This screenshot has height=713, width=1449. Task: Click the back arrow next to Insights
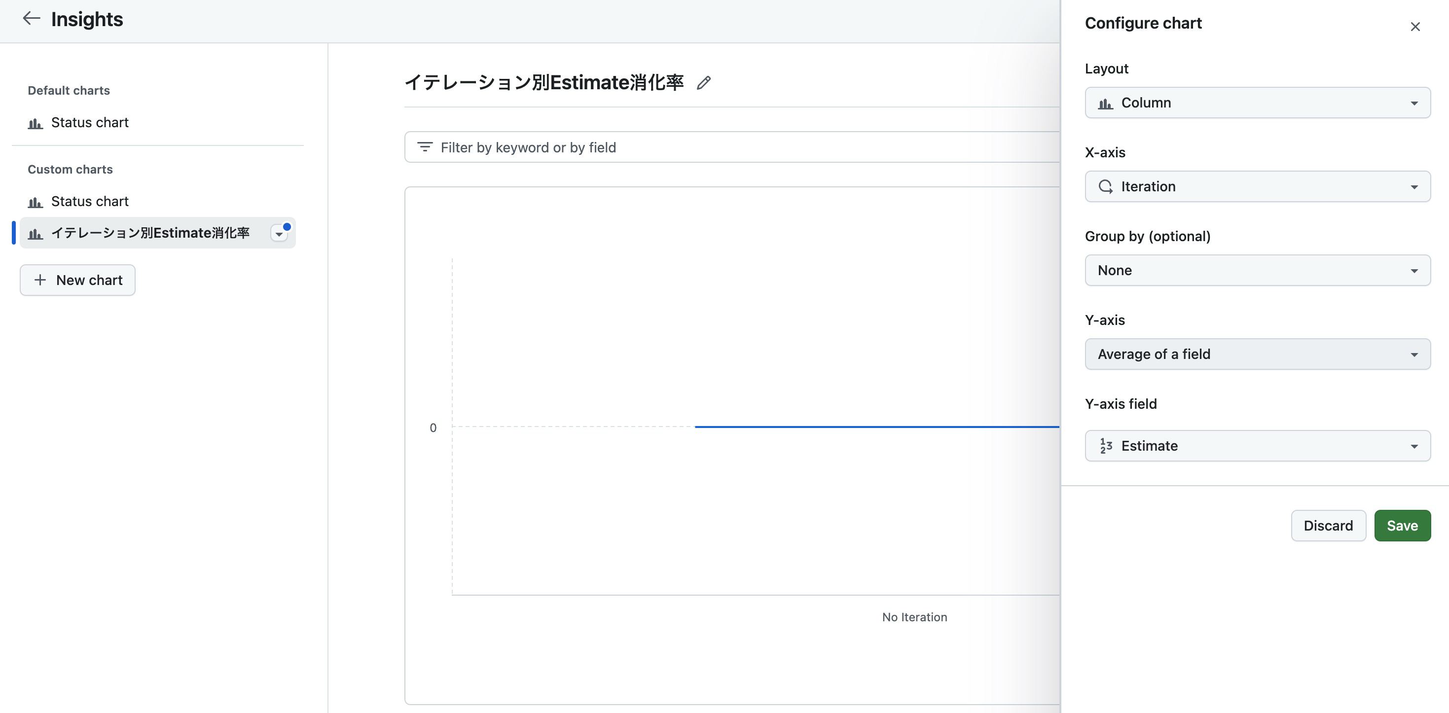point(31,19)
